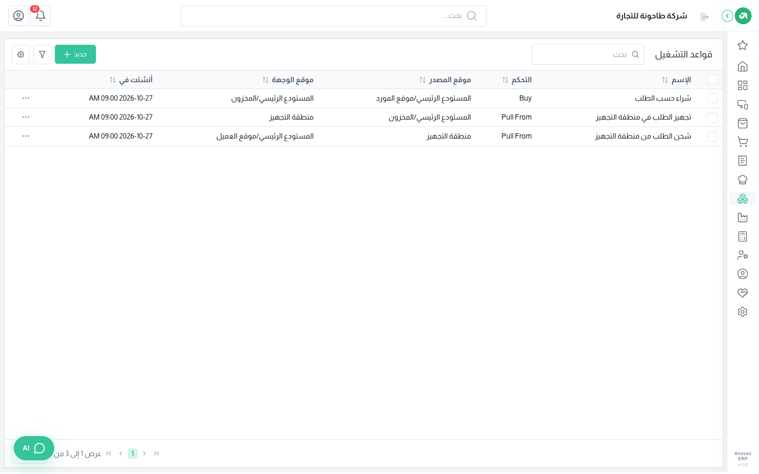Viewport: 759px width, 474px height.
Task: Collapse the sidebar with the green chevron
Action: coord(727,16)
